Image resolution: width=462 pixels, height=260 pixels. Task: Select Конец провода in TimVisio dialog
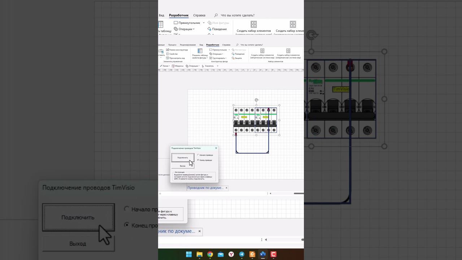(x=205, y=160)
